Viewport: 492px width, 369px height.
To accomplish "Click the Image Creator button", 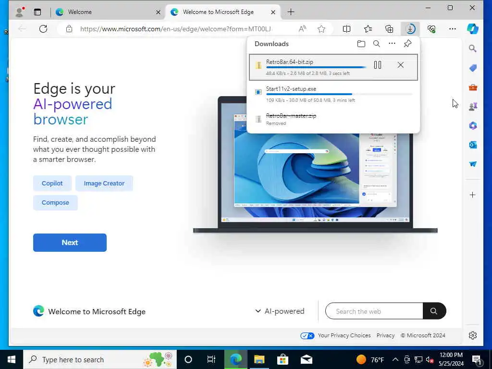I will coord(104,183).
